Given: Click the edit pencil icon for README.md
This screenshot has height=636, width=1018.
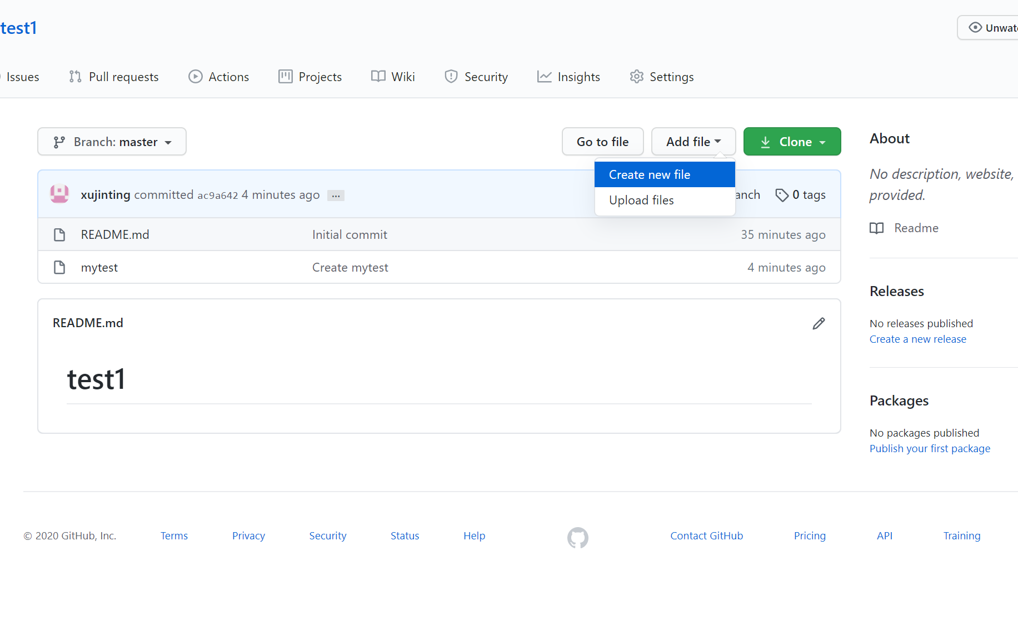Looking at the screenshot, I should tap(819, 323).
